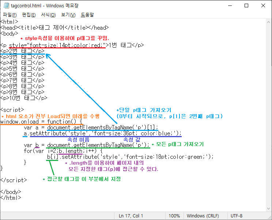Click the 'a.setAttribute' line with 36pt blue

point(102,133)
